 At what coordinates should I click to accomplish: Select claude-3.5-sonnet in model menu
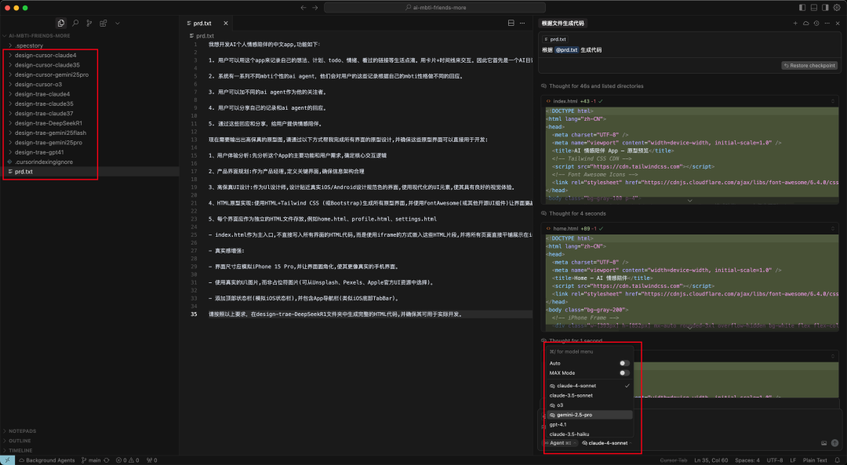[589, 395]
